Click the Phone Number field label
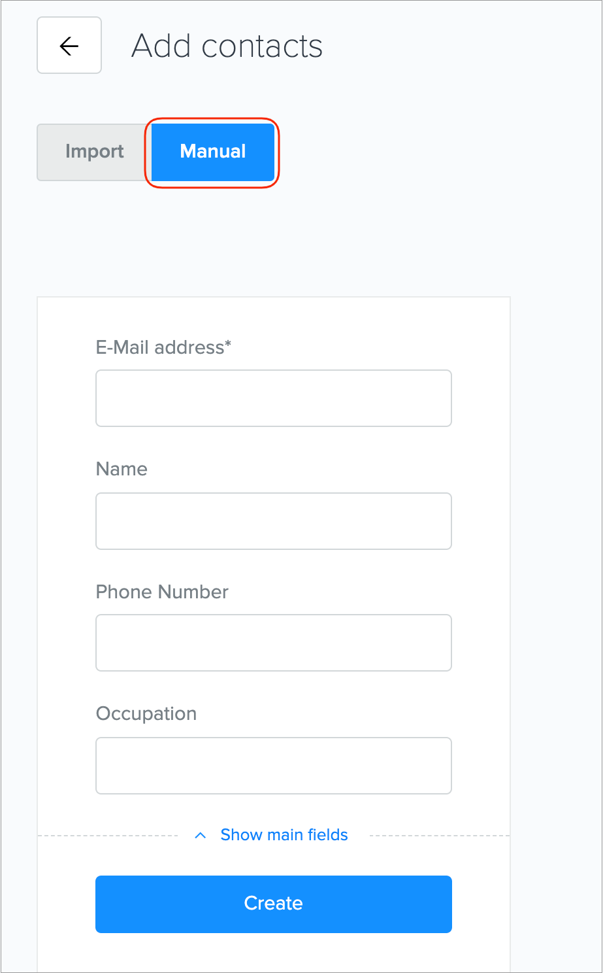This screenshot has width=603, height=973. (x=162, y=592)
